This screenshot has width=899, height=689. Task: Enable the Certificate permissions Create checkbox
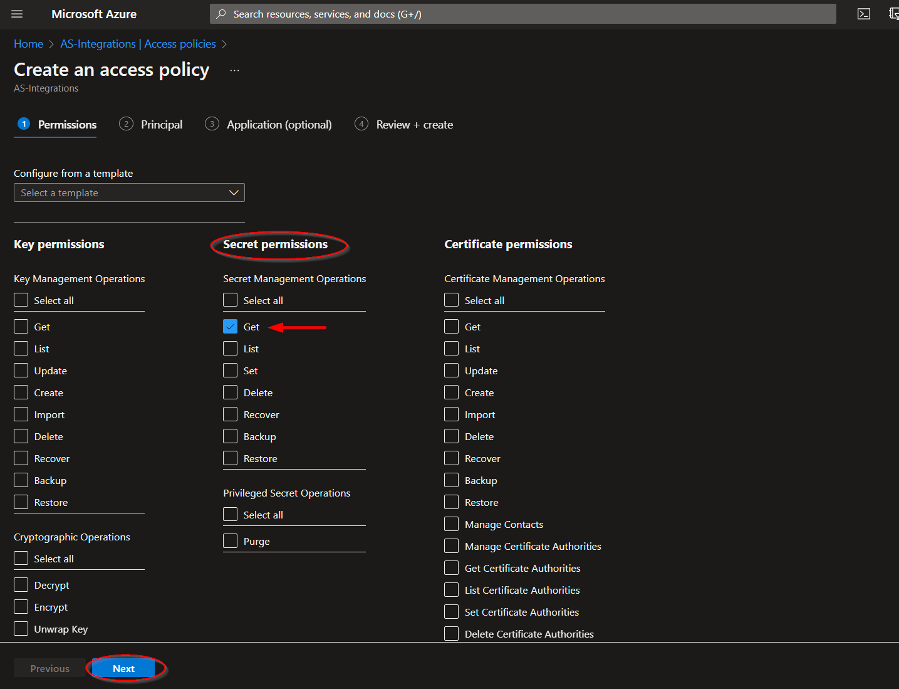pos(452,392)
